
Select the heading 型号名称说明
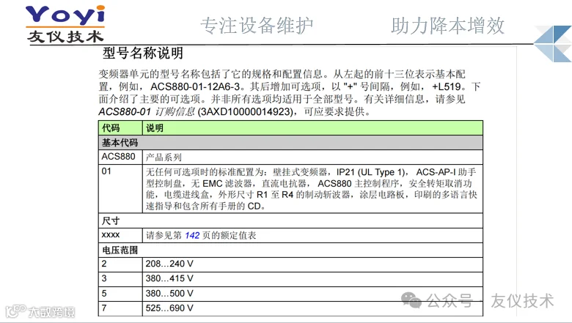(143, 53)
